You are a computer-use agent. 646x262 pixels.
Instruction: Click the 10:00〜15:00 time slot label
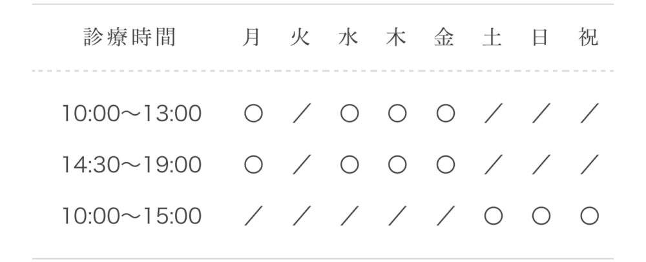(x=132, y=216)
